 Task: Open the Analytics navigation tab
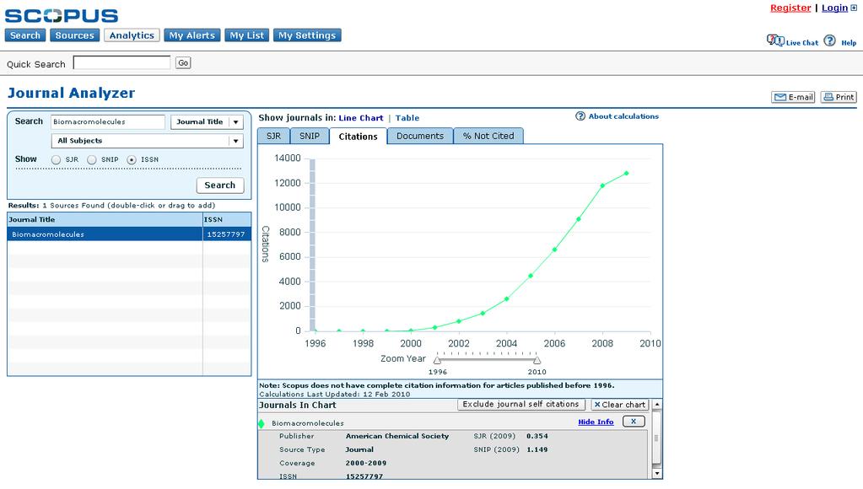(132, 35)
